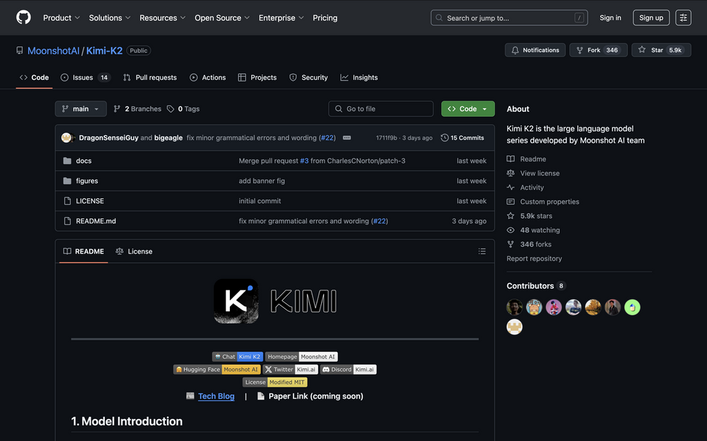Switch to the Pull requests tab
This screenshot has width=707, height=441.
150,77
